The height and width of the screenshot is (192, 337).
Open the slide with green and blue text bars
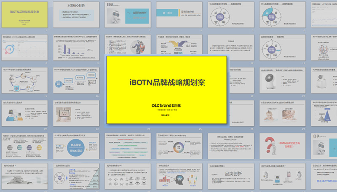(x=128, y=146)
